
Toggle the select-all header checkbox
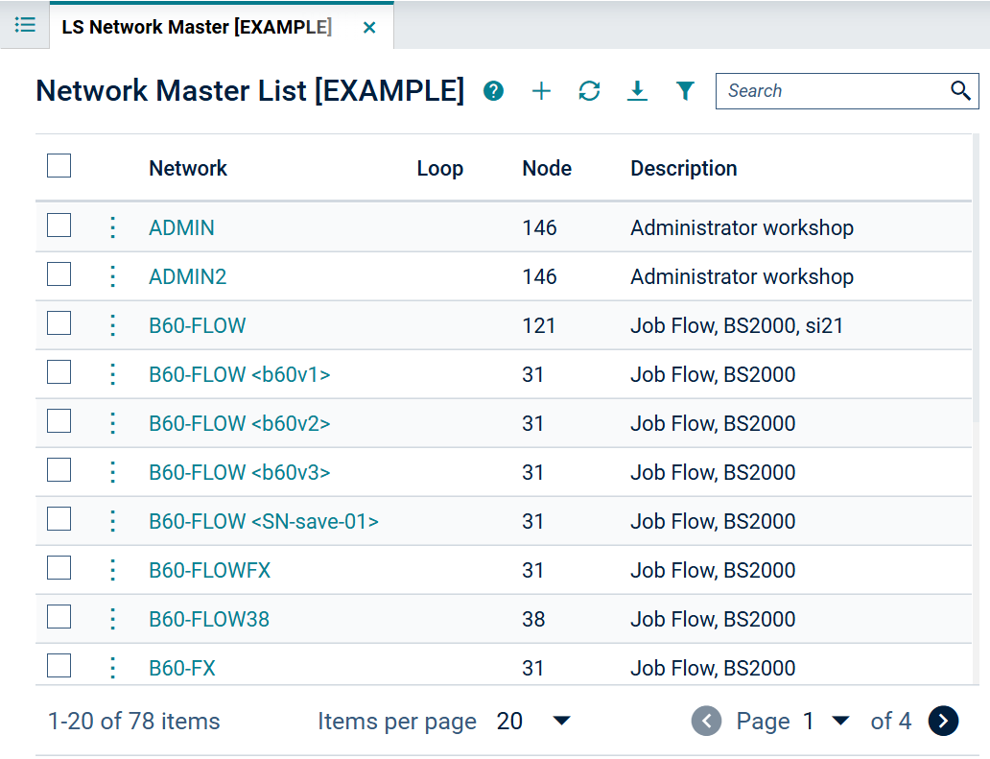(59, 165)
